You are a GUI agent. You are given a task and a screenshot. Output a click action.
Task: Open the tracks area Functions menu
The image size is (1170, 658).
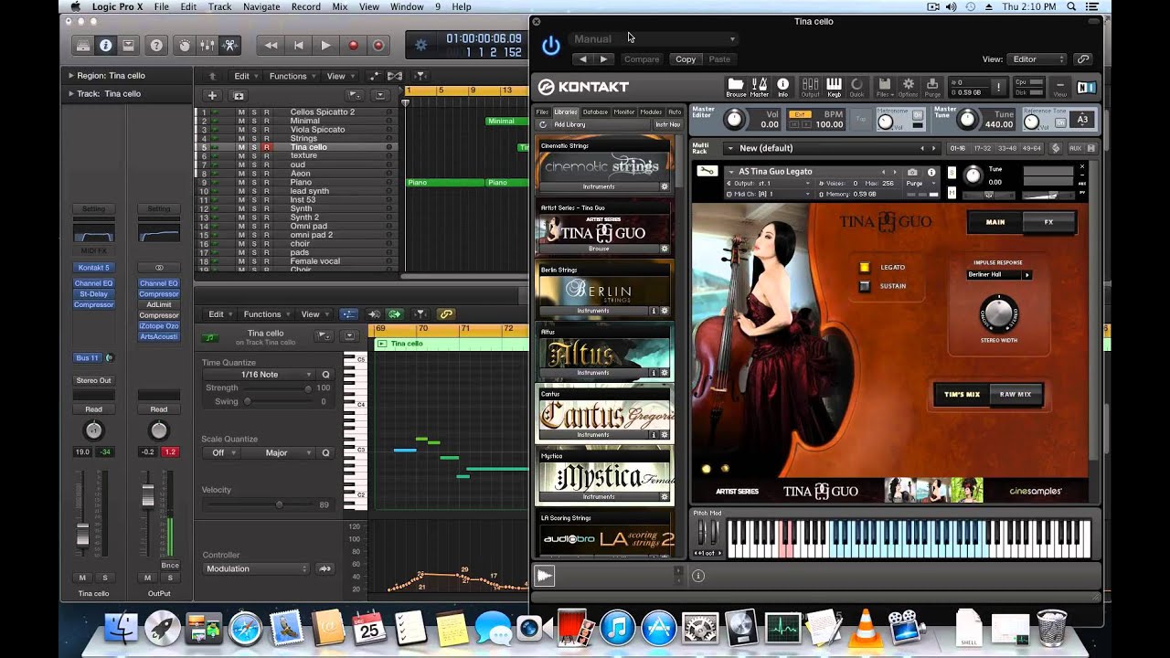[x=292, y=77]
